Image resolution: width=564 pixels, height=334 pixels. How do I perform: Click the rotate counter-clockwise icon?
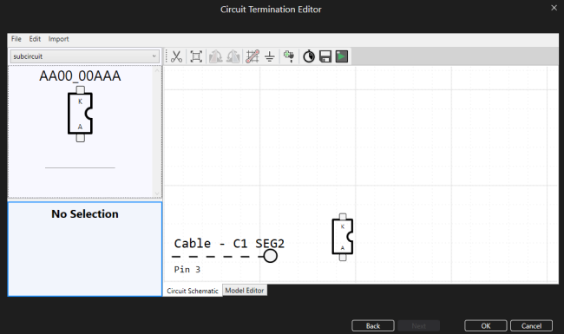(233, 56)
